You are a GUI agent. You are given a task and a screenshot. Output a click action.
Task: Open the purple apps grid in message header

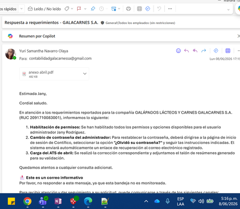pyautogui.click(x=228, y=51)
